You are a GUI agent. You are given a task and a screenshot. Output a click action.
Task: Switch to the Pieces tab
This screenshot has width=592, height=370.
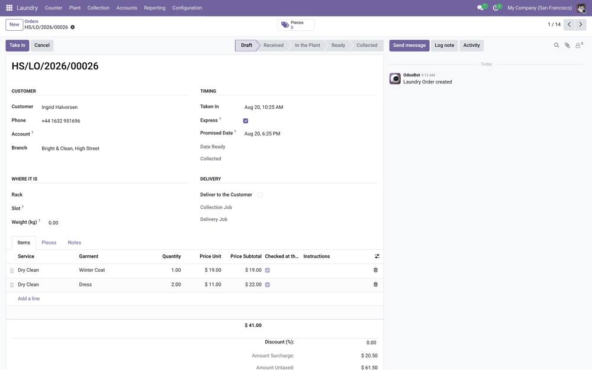coord(49,242)
